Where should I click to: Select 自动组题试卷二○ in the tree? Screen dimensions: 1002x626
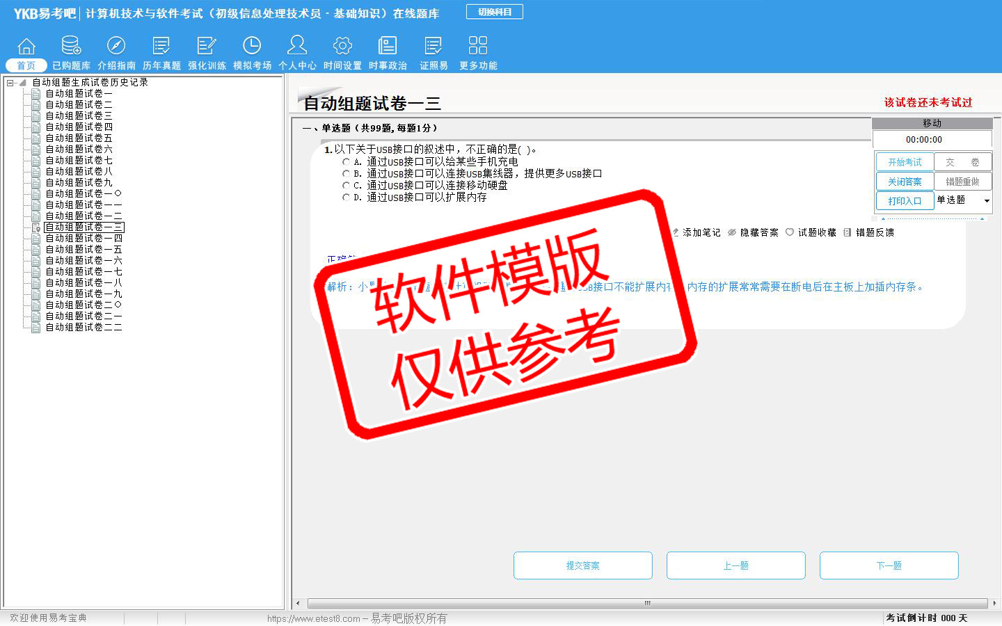(x=83, y=305)
